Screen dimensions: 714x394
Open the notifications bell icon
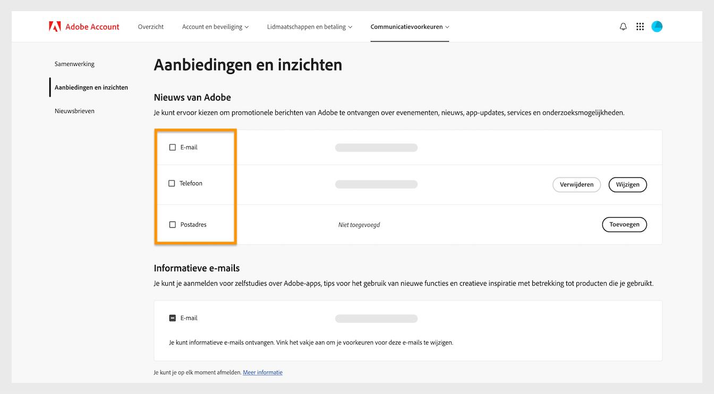click(623, 26)
